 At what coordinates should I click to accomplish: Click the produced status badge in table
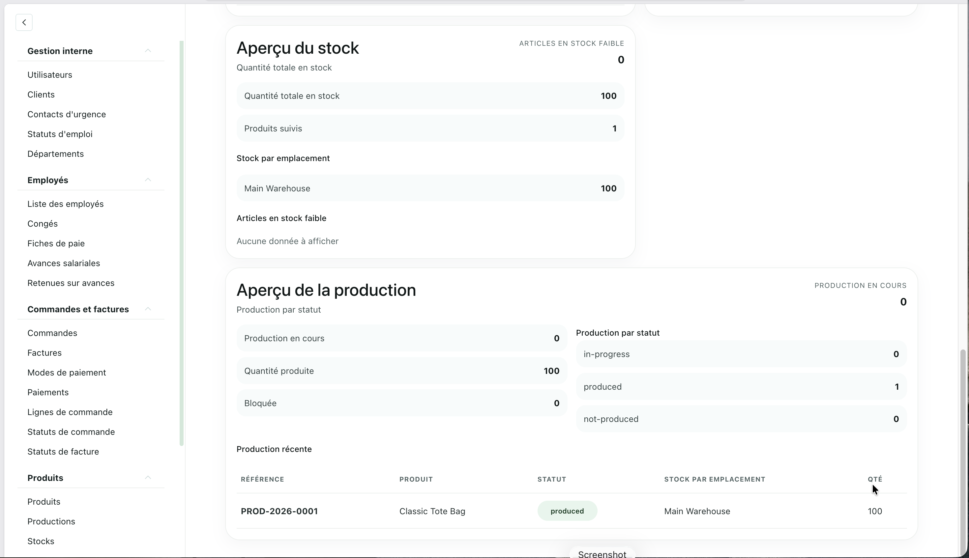[567, 511]
